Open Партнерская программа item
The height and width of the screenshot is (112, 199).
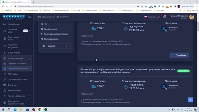54,34
